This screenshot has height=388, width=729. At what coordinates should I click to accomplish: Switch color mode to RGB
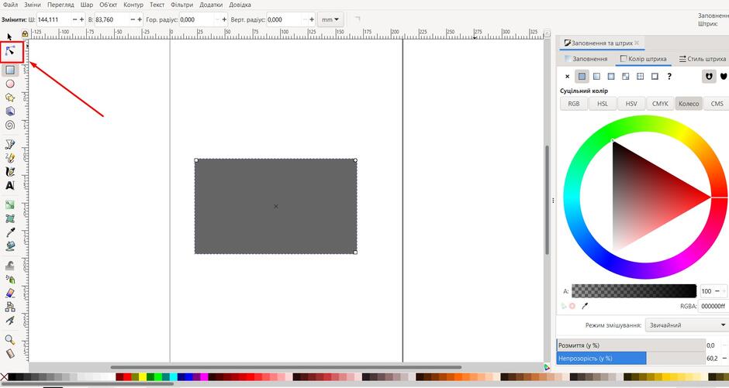tap(574, 104)
